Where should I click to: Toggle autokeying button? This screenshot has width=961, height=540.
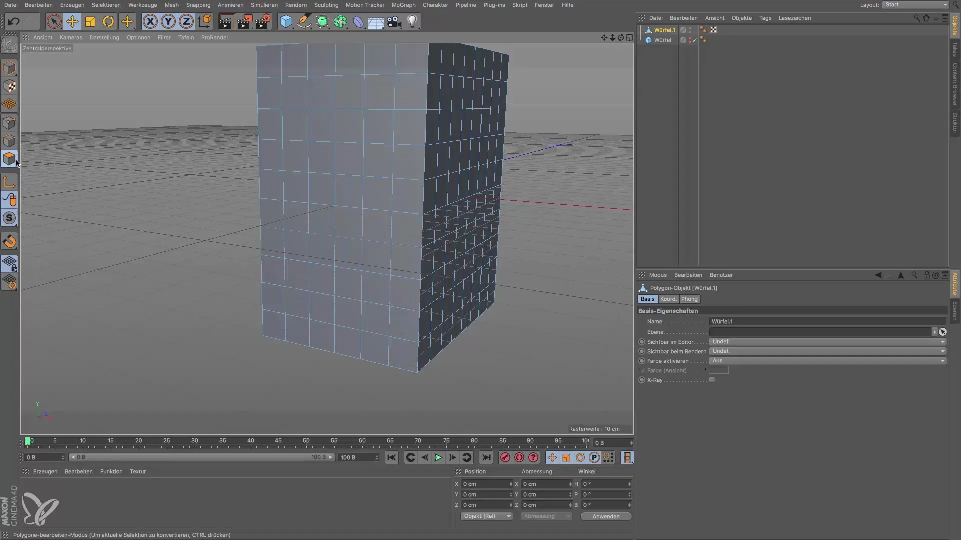point(519,457)
